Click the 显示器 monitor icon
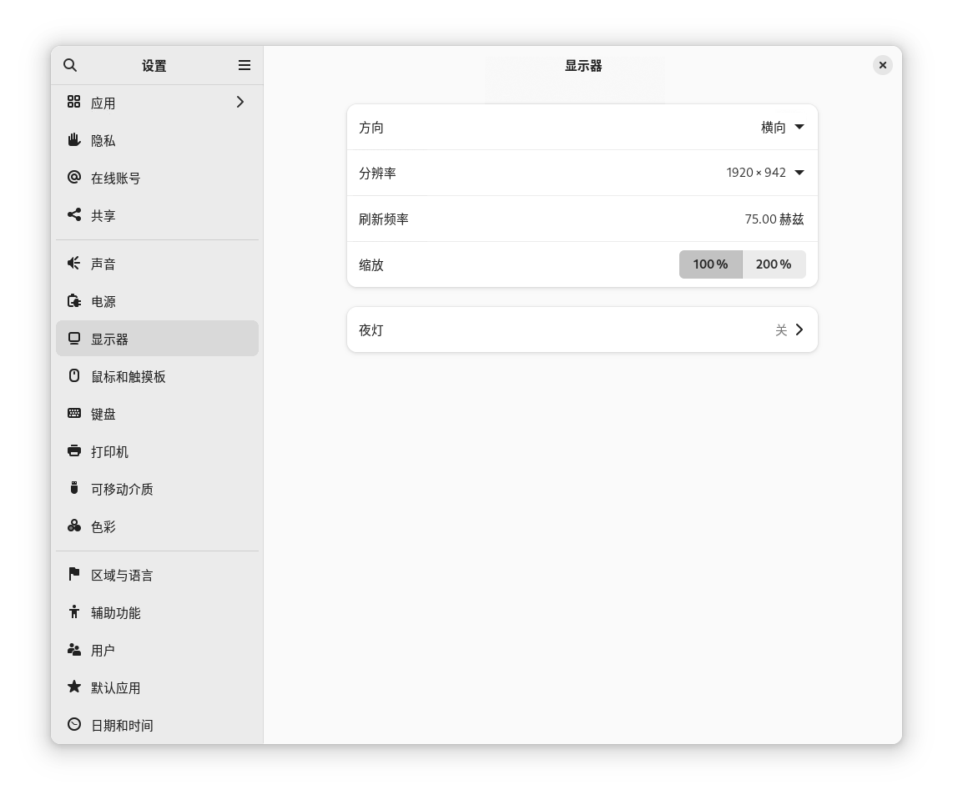 pos(74,339)
